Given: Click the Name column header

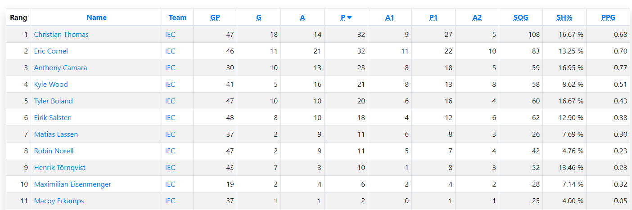Looking at the screenshot, I should [x=96, y=18].
